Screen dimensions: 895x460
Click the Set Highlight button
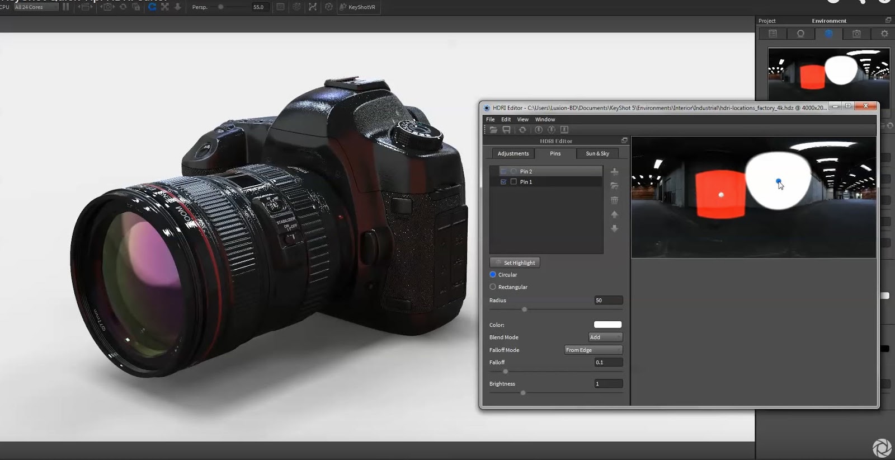click(x=515, y=262)
